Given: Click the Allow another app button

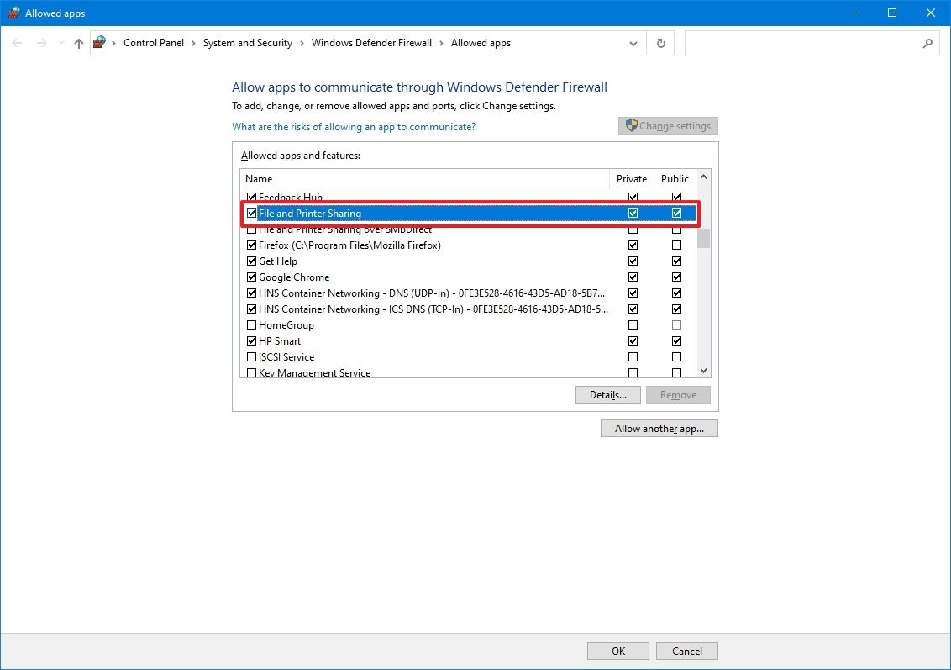Looking at the screenshot, I should coord(659,428).
